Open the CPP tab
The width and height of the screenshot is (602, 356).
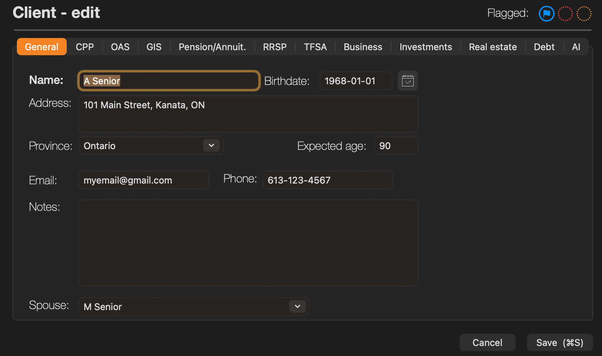coord(85,47)
